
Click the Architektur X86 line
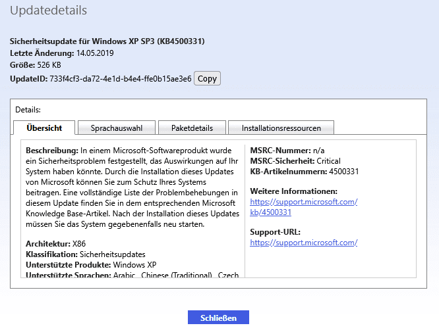[x=56, y=244]
